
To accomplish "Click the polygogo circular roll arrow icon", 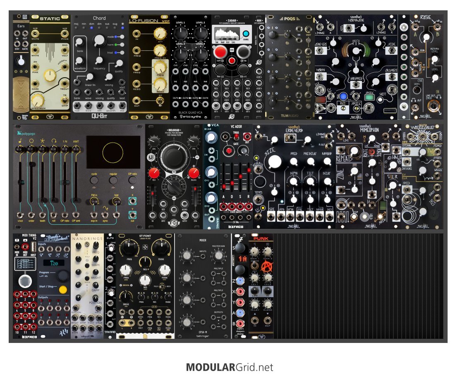I will [54, 141].
